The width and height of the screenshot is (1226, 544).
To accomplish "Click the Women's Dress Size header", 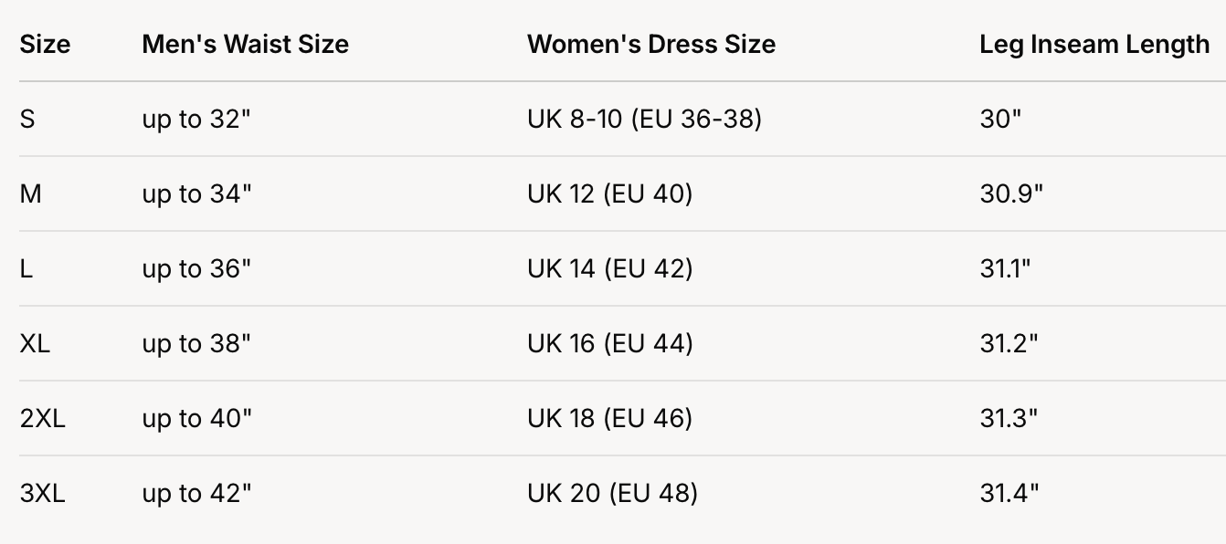I will pos(650,44).
